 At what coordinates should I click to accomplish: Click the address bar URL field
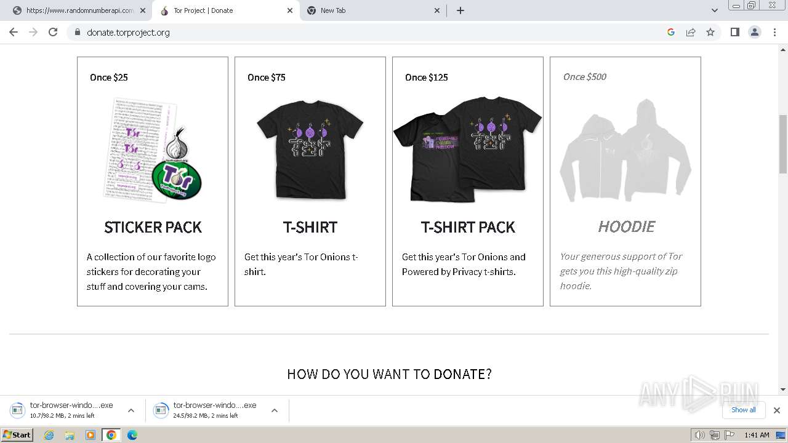click(369, 32)
